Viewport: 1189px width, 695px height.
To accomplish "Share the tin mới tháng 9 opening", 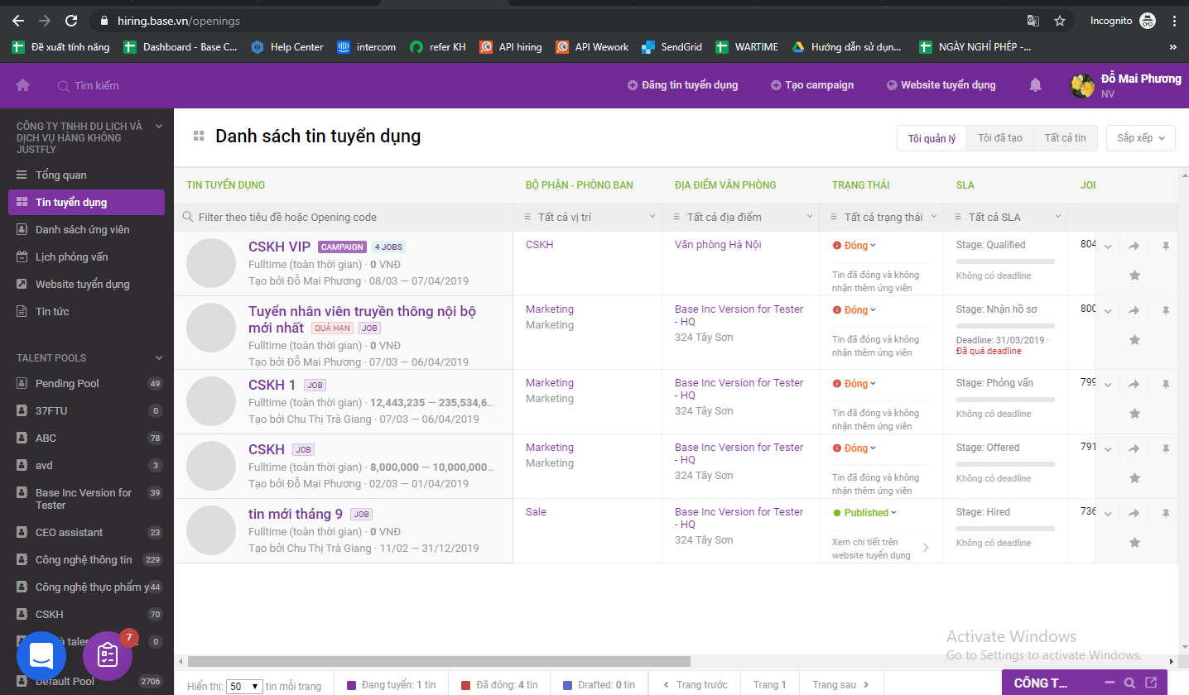I will tap(1134, 513).
